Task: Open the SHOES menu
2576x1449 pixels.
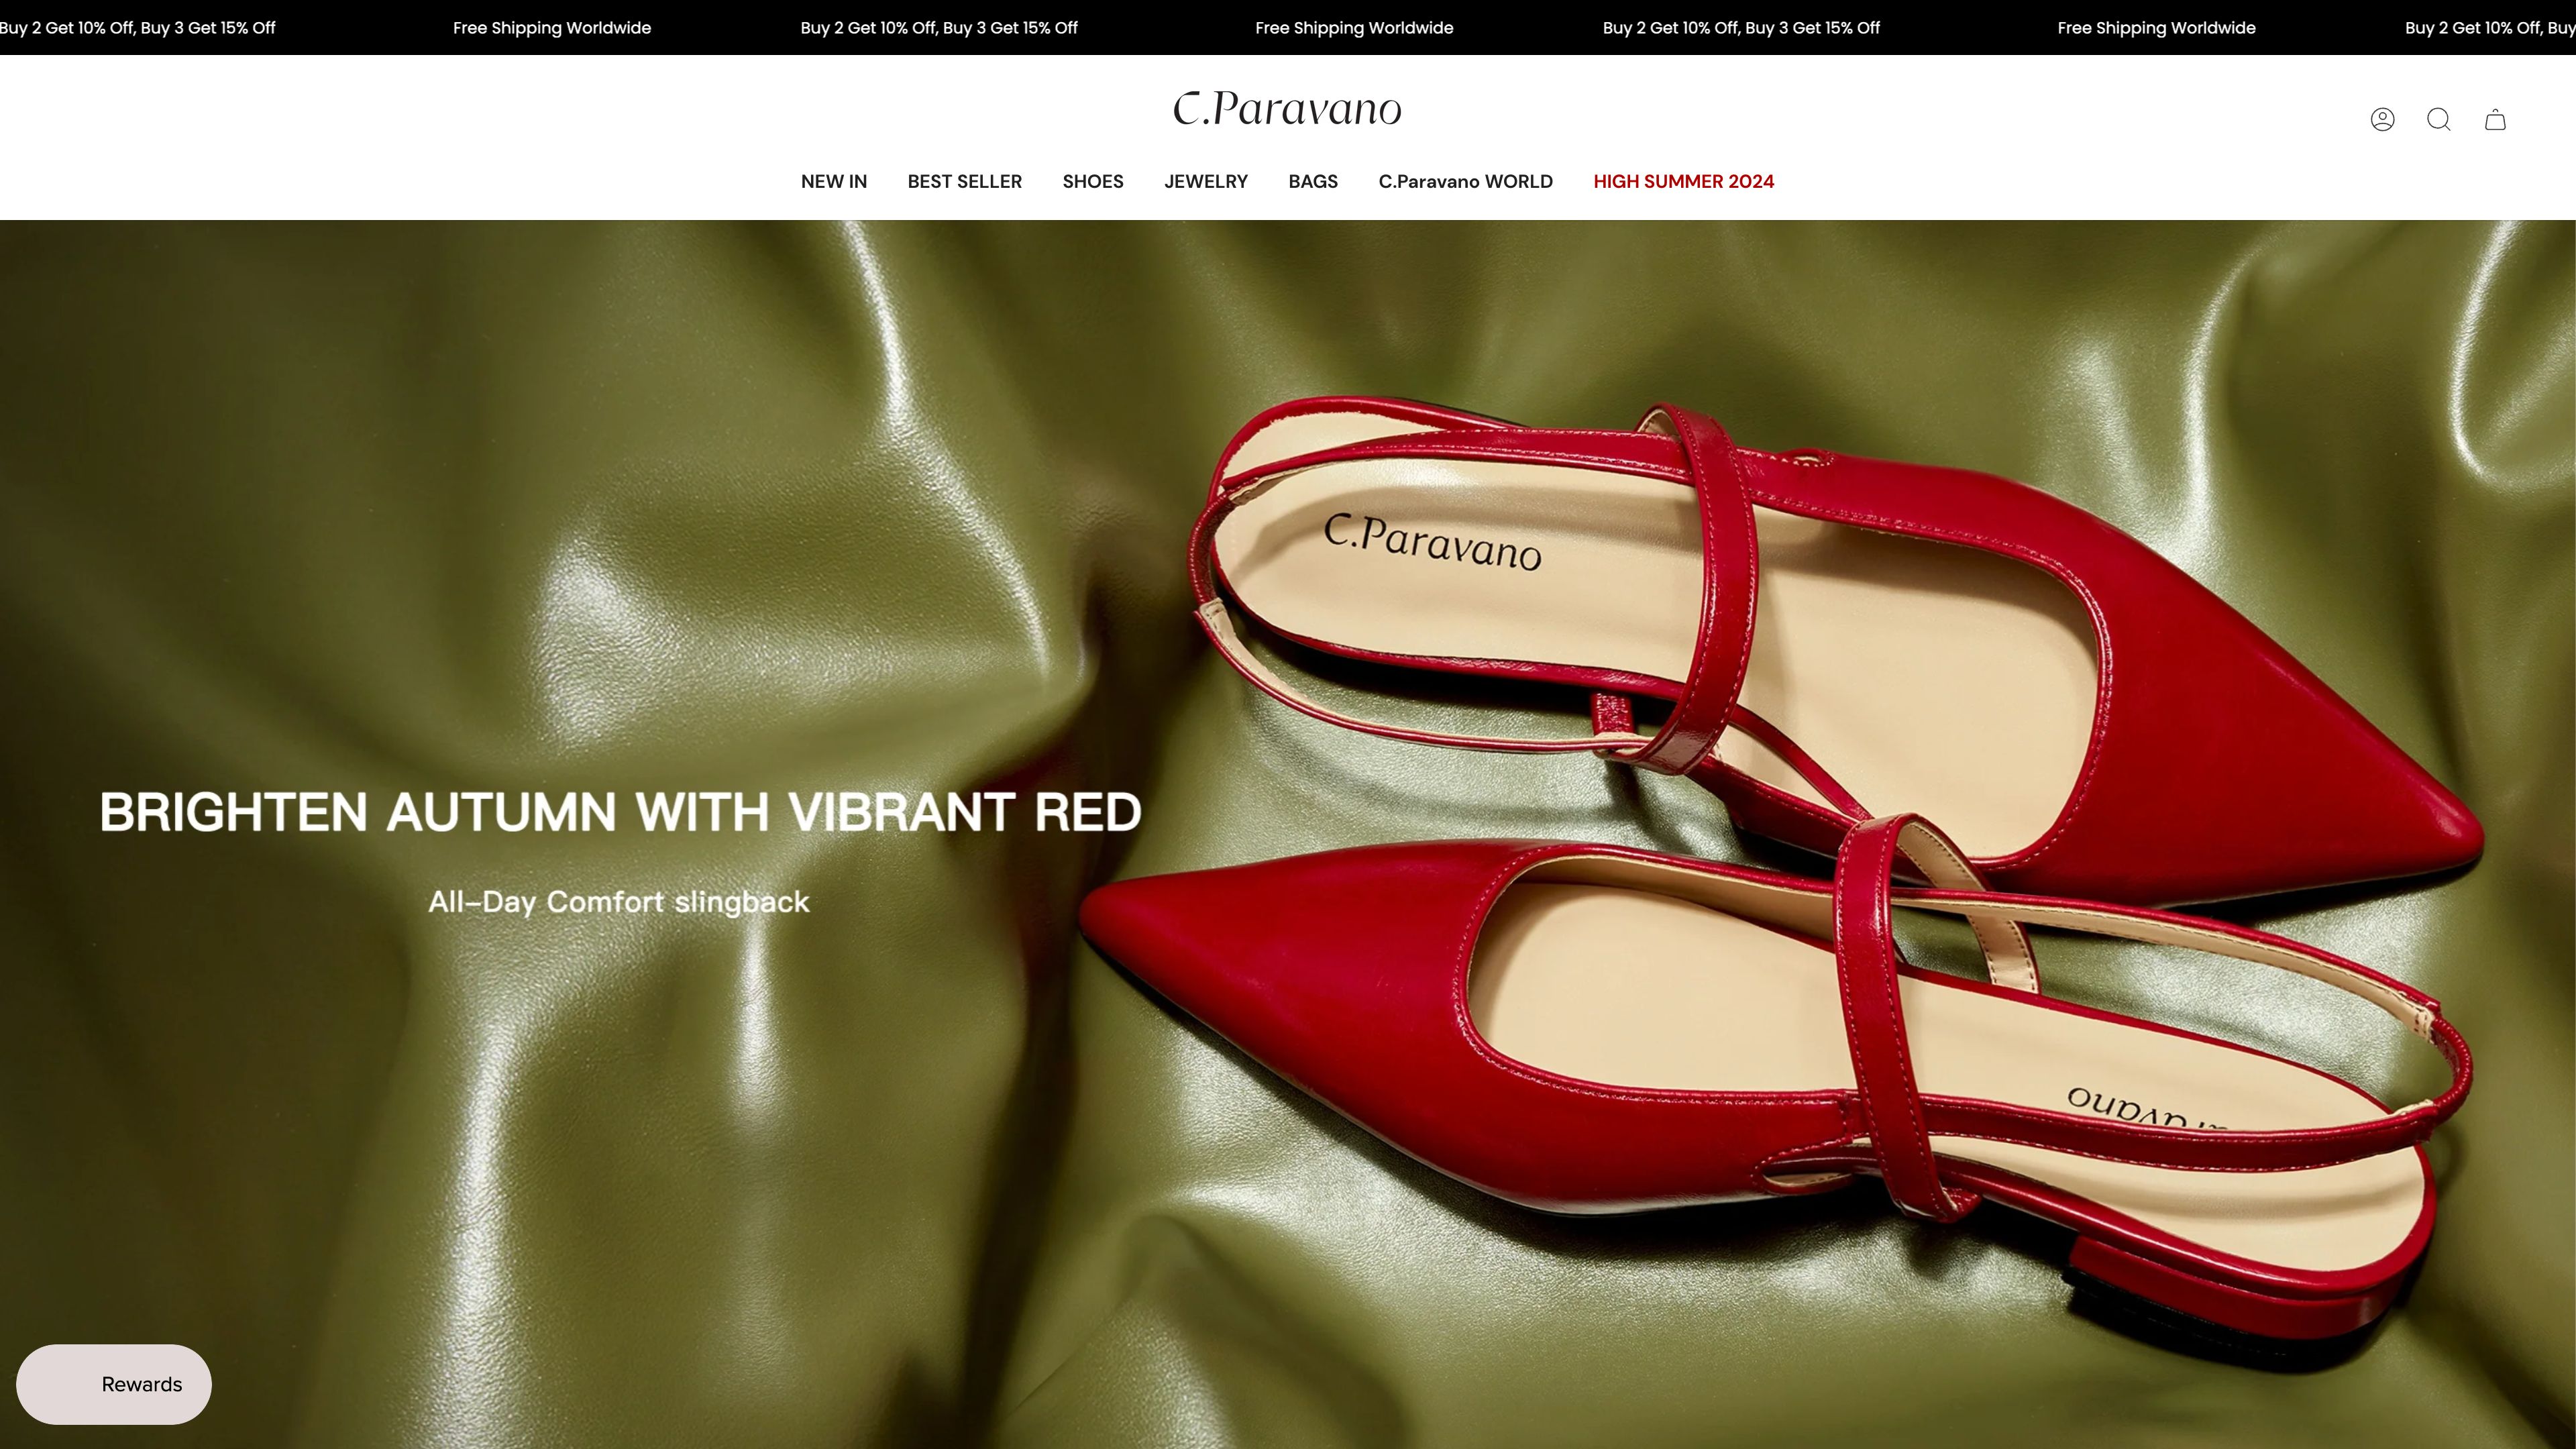Action: tap(1093, 181)
